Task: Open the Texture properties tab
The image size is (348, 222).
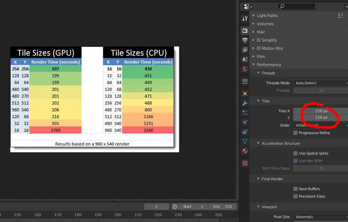Action: (x=245, y=163)
